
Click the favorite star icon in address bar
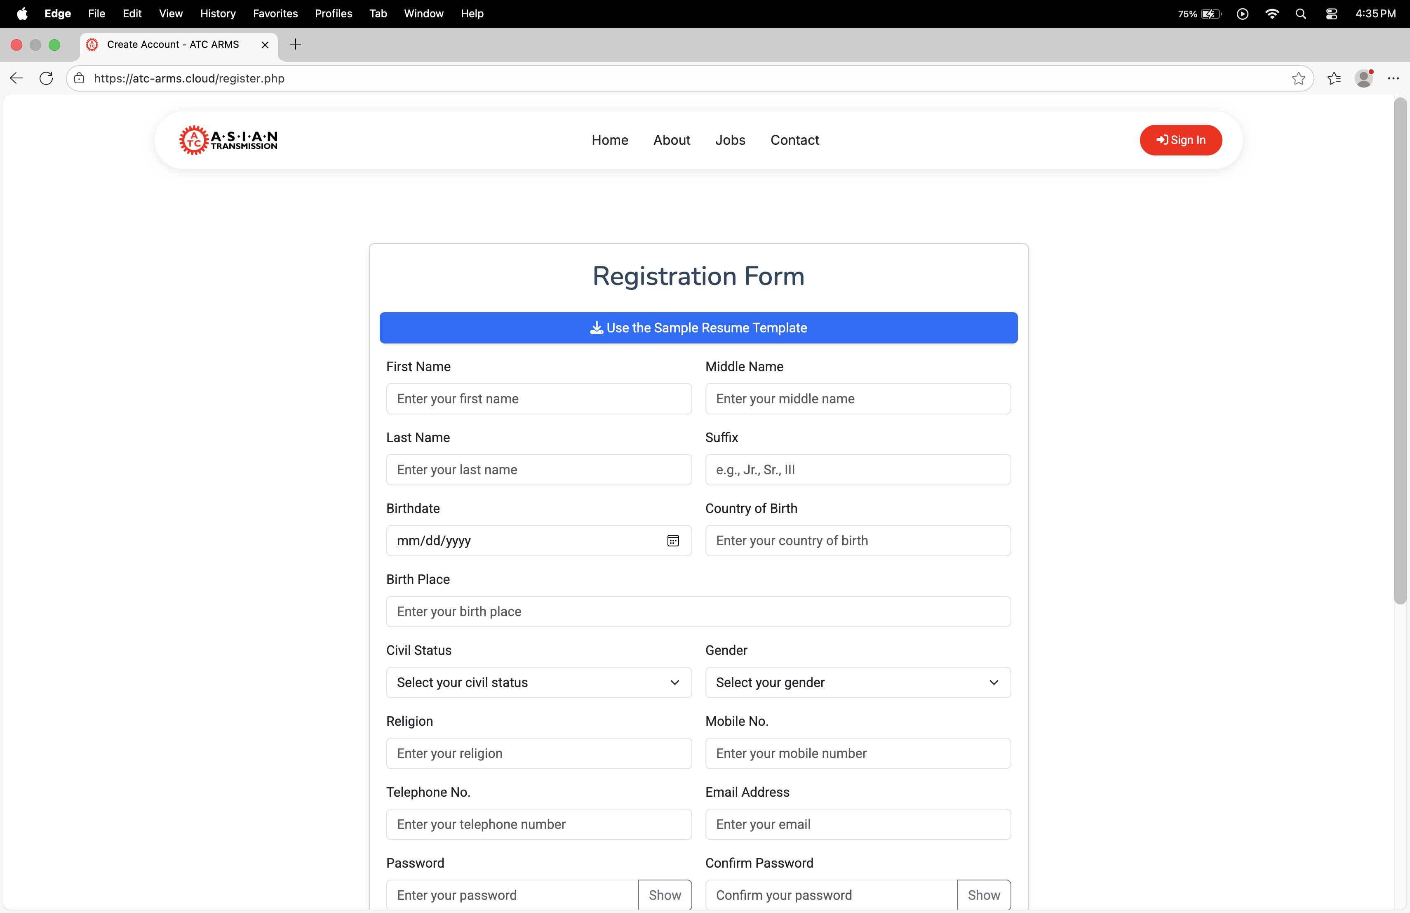point(1298,78)
